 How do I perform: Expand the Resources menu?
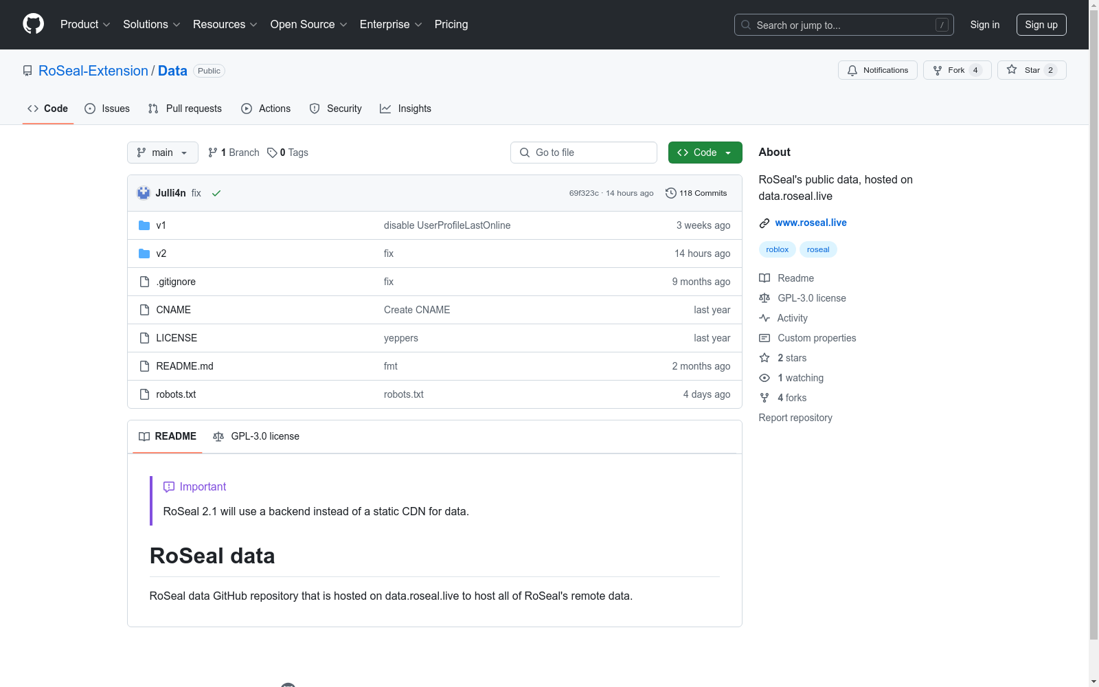[x=225, y=24]
